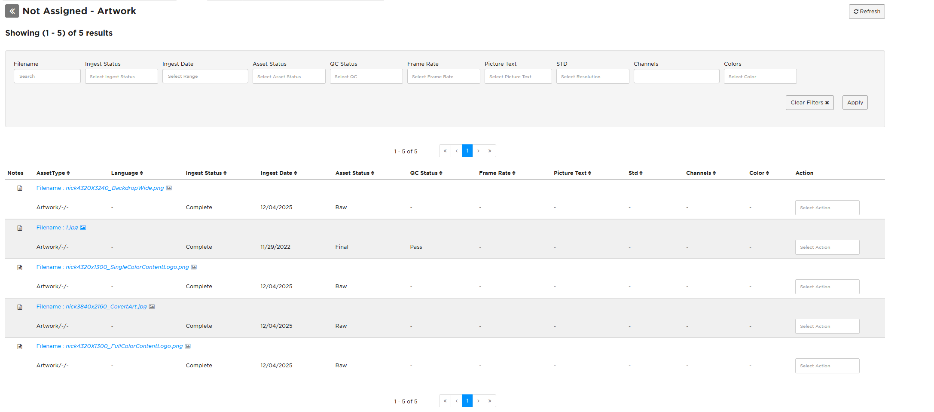The image size is (934, 412).
Task: Open the Picture Text filter dropdown
Action: (519, 76)
